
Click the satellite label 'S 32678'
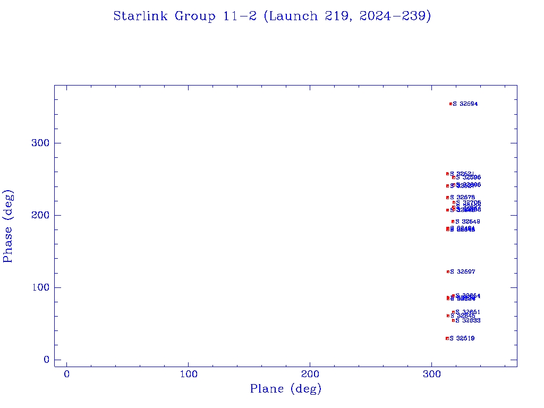463,198
